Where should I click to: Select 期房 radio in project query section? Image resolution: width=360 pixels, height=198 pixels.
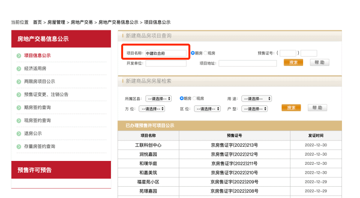(193, 53)
